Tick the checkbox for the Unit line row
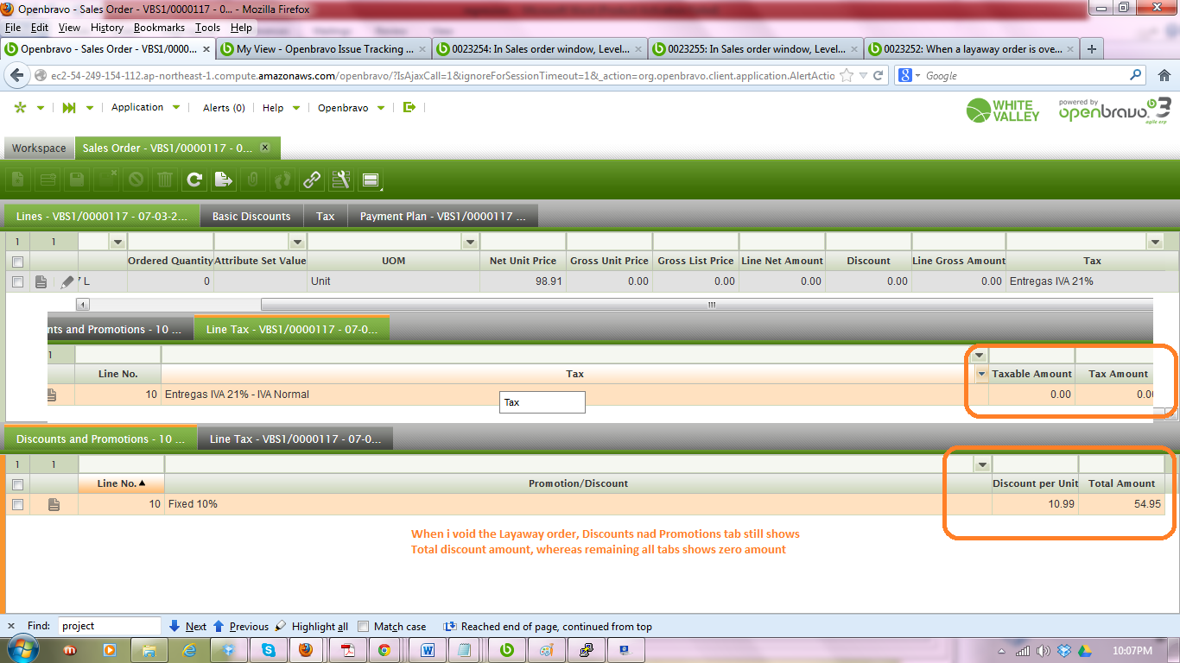The height and width of the screenshot is (663, 1180). click(17, 281)
